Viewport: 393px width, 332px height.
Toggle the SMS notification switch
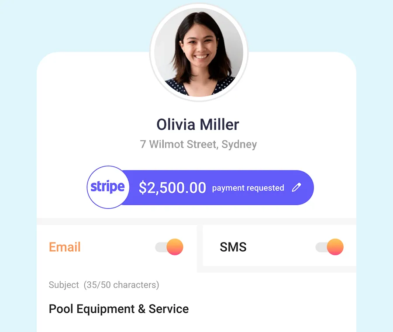[329, 247]
